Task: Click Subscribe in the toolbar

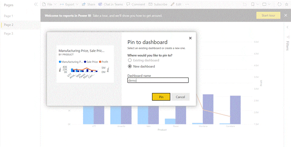Action: point(158,4)
